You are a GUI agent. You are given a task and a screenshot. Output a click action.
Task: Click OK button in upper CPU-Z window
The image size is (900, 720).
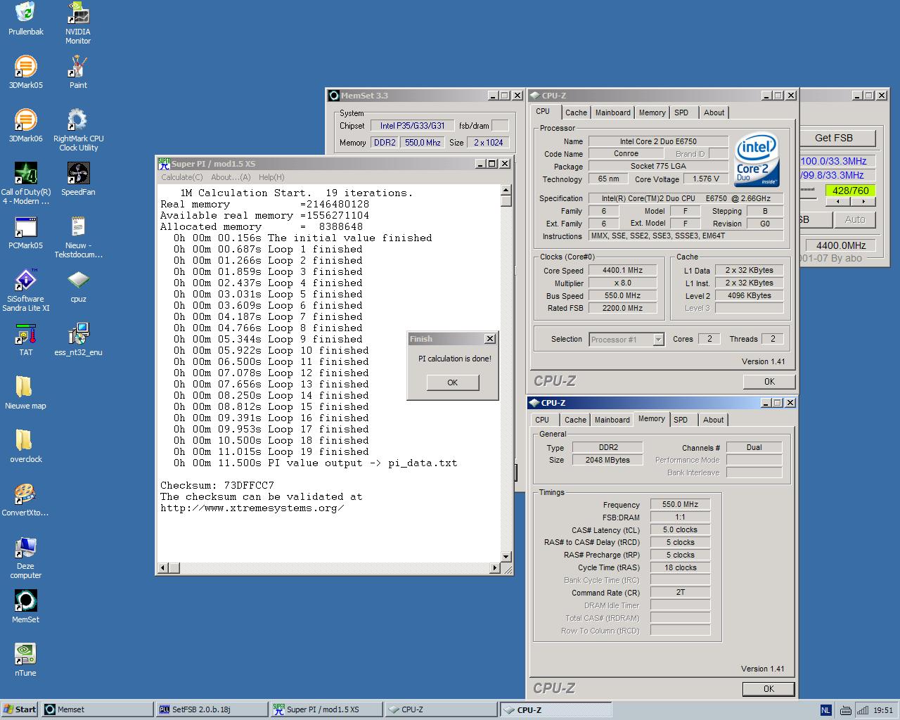tap(769, 382)
